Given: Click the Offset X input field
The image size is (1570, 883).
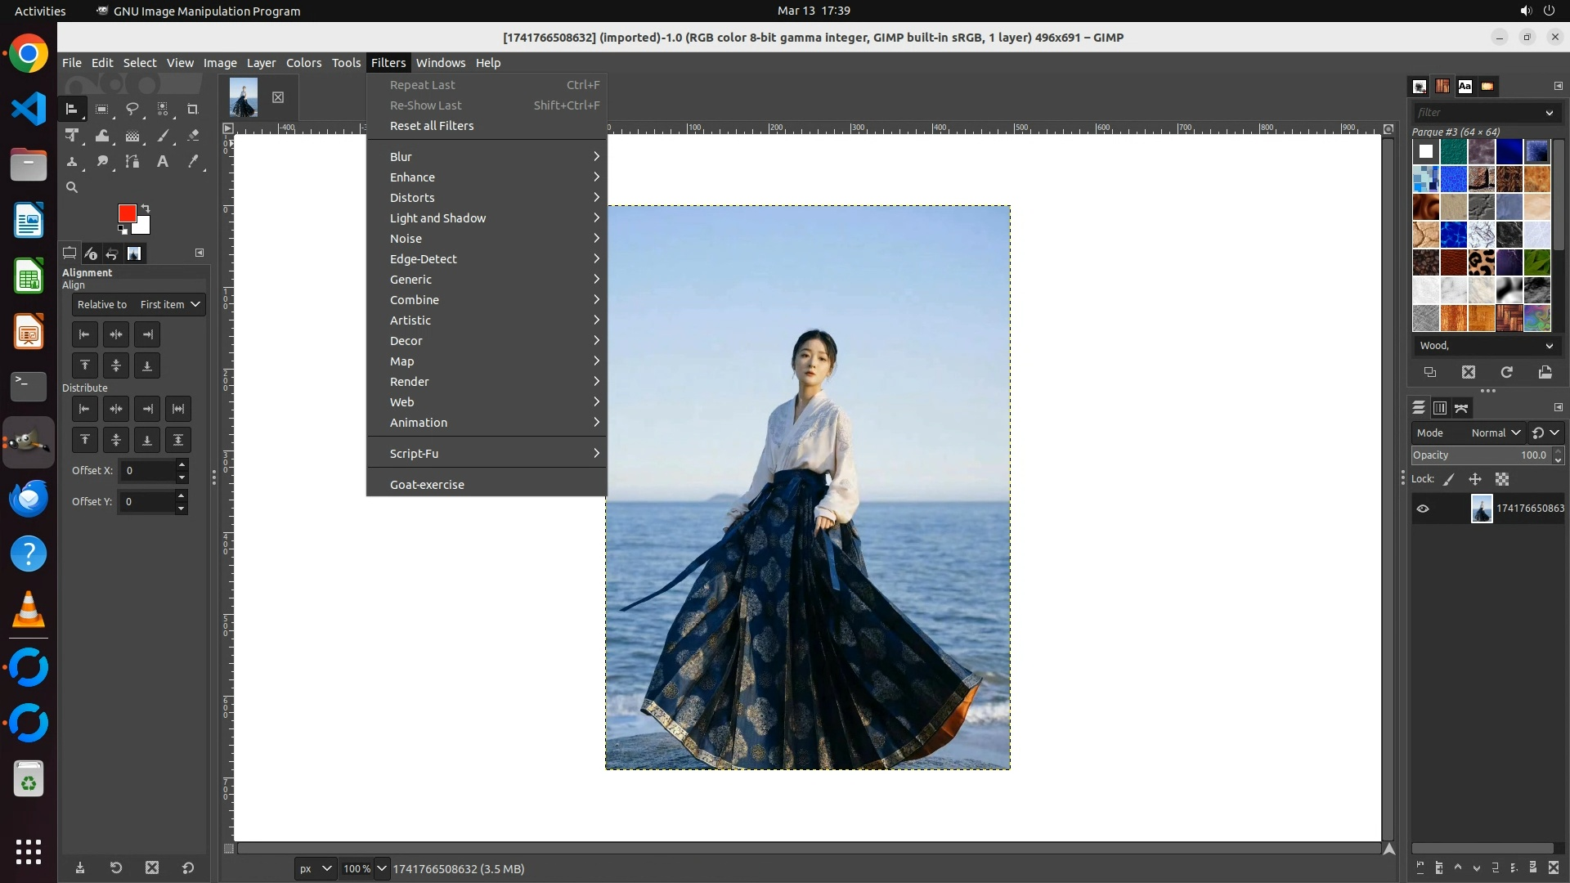Looking at the screenshot, I should (x=147, y=471).
